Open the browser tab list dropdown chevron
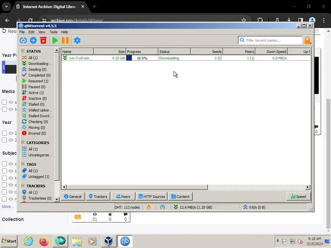The width and height of the screenshot is (331, 248). click(x=6, y=6)
